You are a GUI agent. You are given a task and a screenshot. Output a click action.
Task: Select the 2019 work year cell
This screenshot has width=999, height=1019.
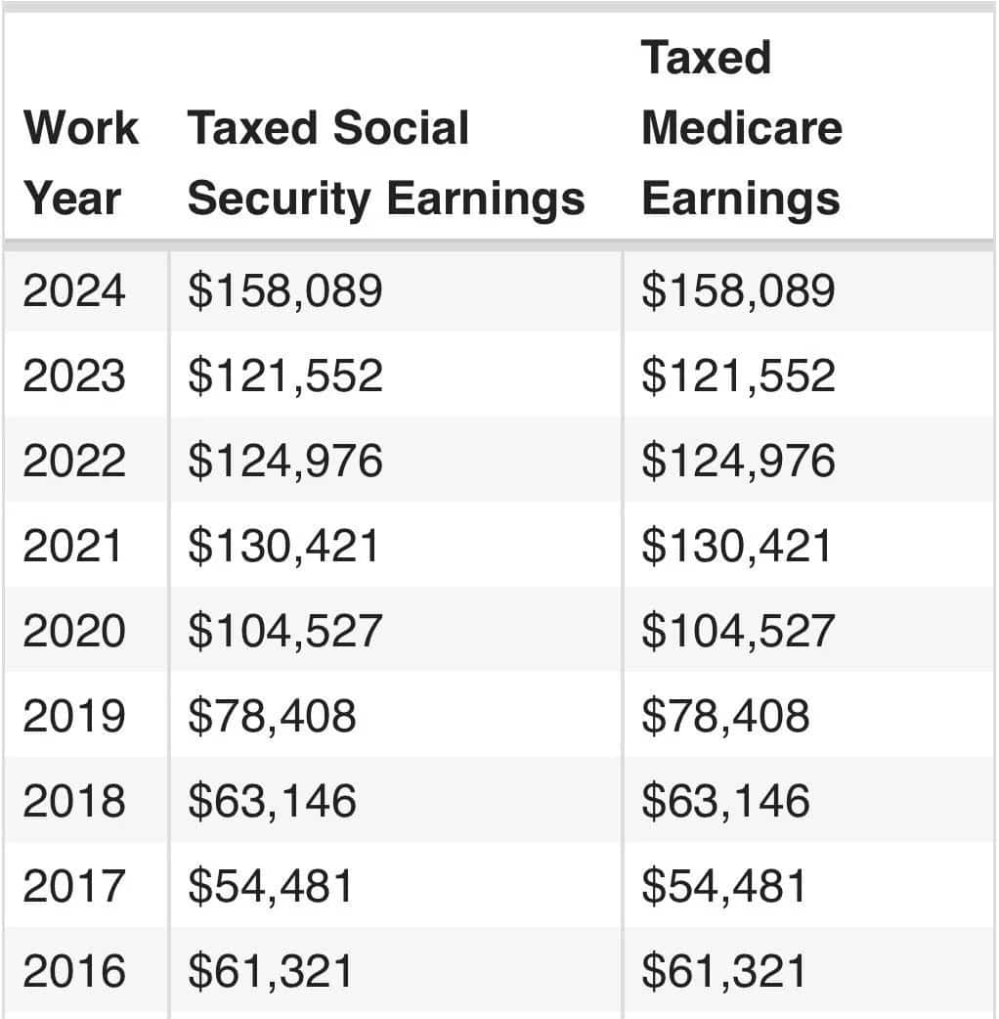click(x=75, y=716)
